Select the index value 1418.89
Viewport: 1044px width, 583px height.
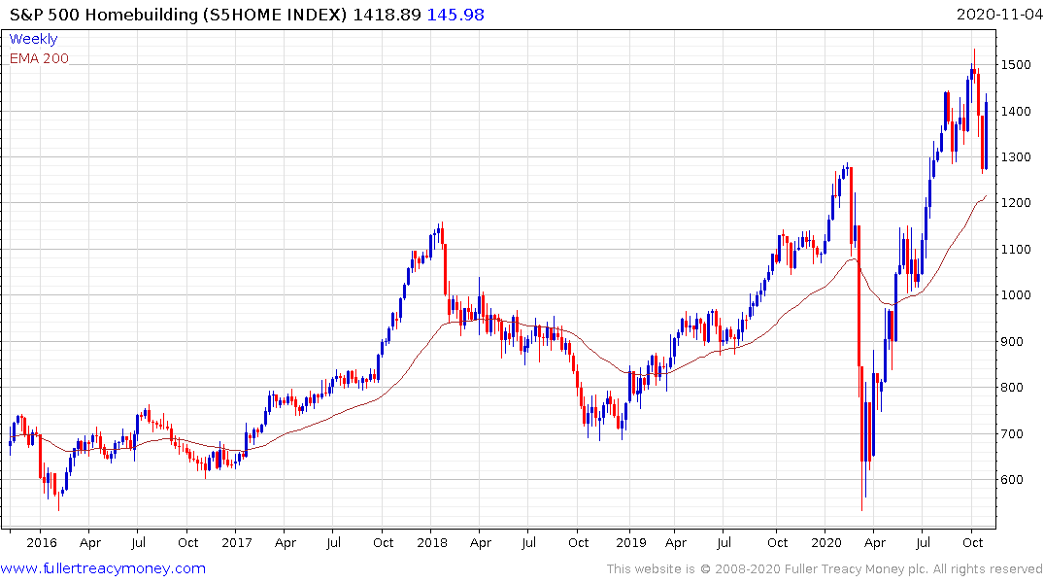click(387, 15)
